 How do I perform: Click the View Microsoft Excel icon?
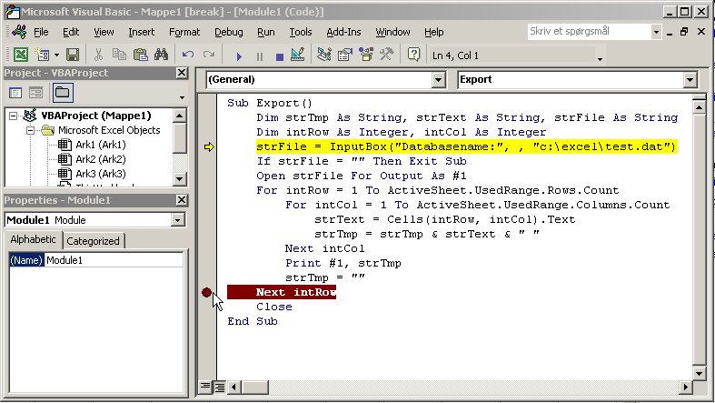tap(19, 55)
